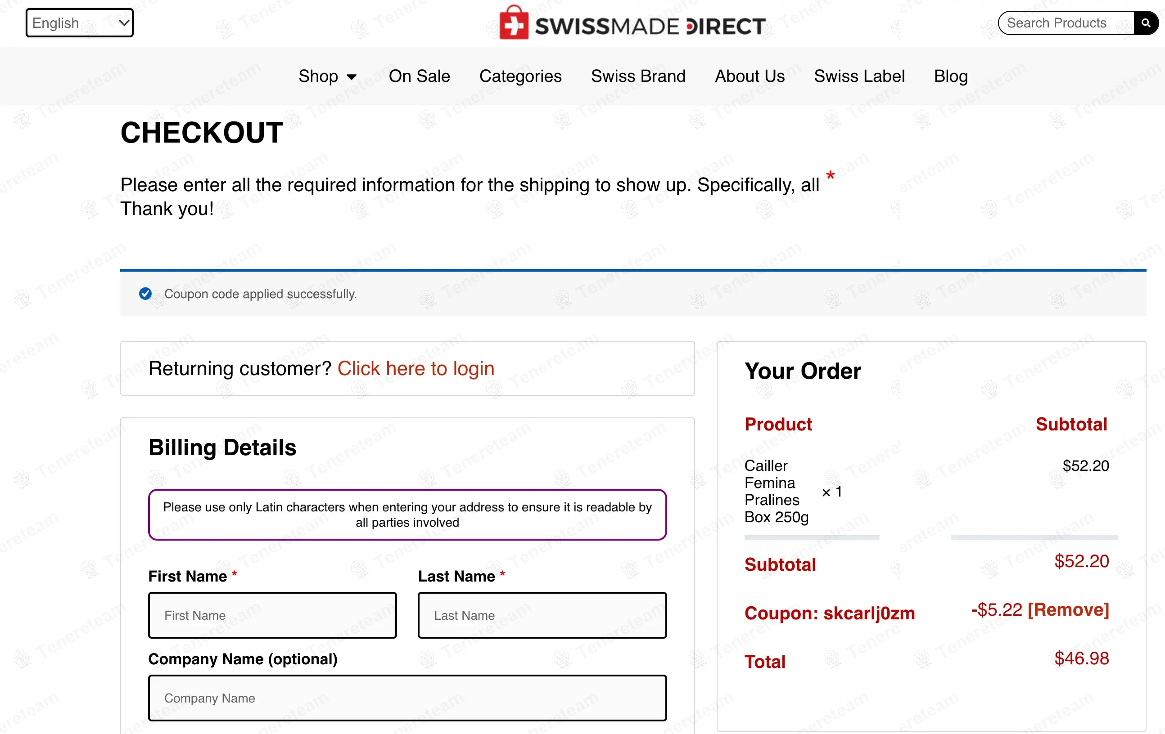
Task: Open the Swiss Label menu item
Action: tap(859, 76)
